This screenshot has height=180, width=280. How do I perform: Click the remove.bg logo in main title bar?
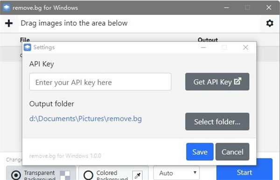coord(7,7)
